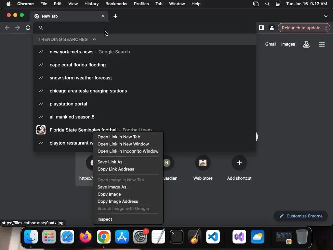Click the Stage Manager menu bar icon

(256, 4)
